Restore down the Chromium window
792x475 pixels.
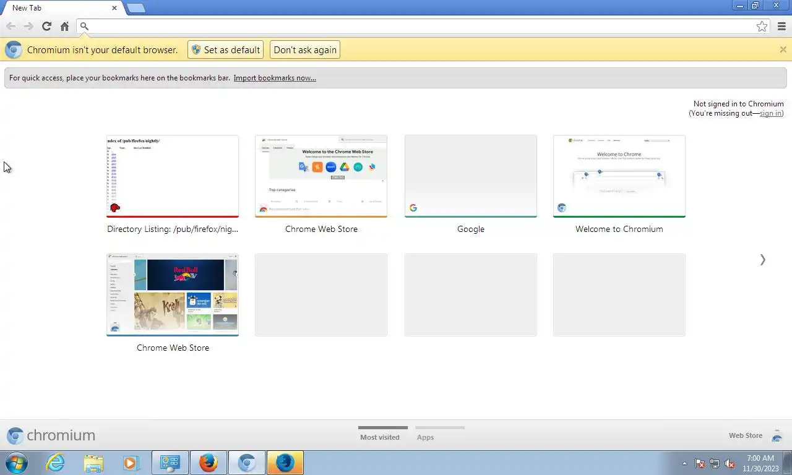click(x=755, y=6)
